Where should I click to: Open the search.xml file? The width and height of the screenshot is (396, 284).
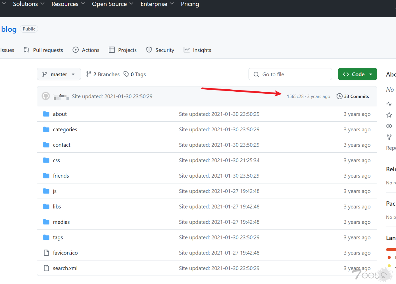(65, 268)
